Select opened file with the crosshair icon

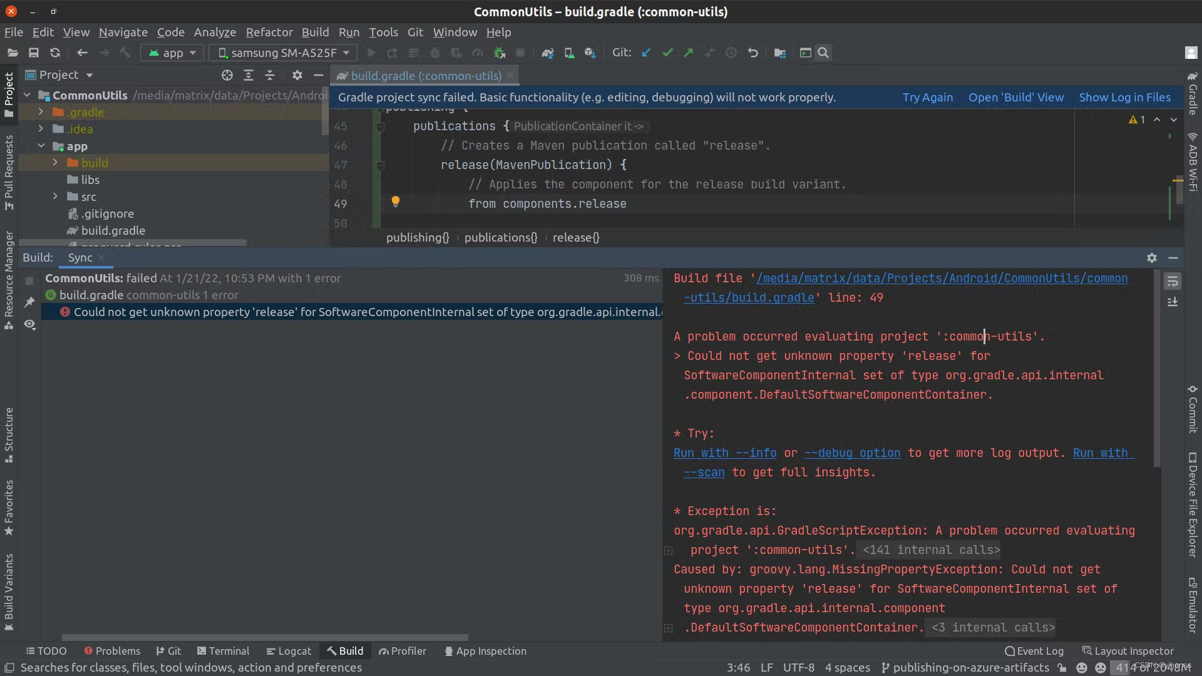click(227, 75)
